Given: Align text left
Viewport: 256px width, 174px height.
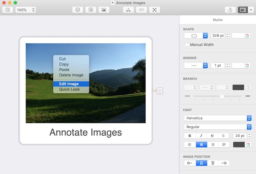Looking at the screenshot, I should [190, 145].
